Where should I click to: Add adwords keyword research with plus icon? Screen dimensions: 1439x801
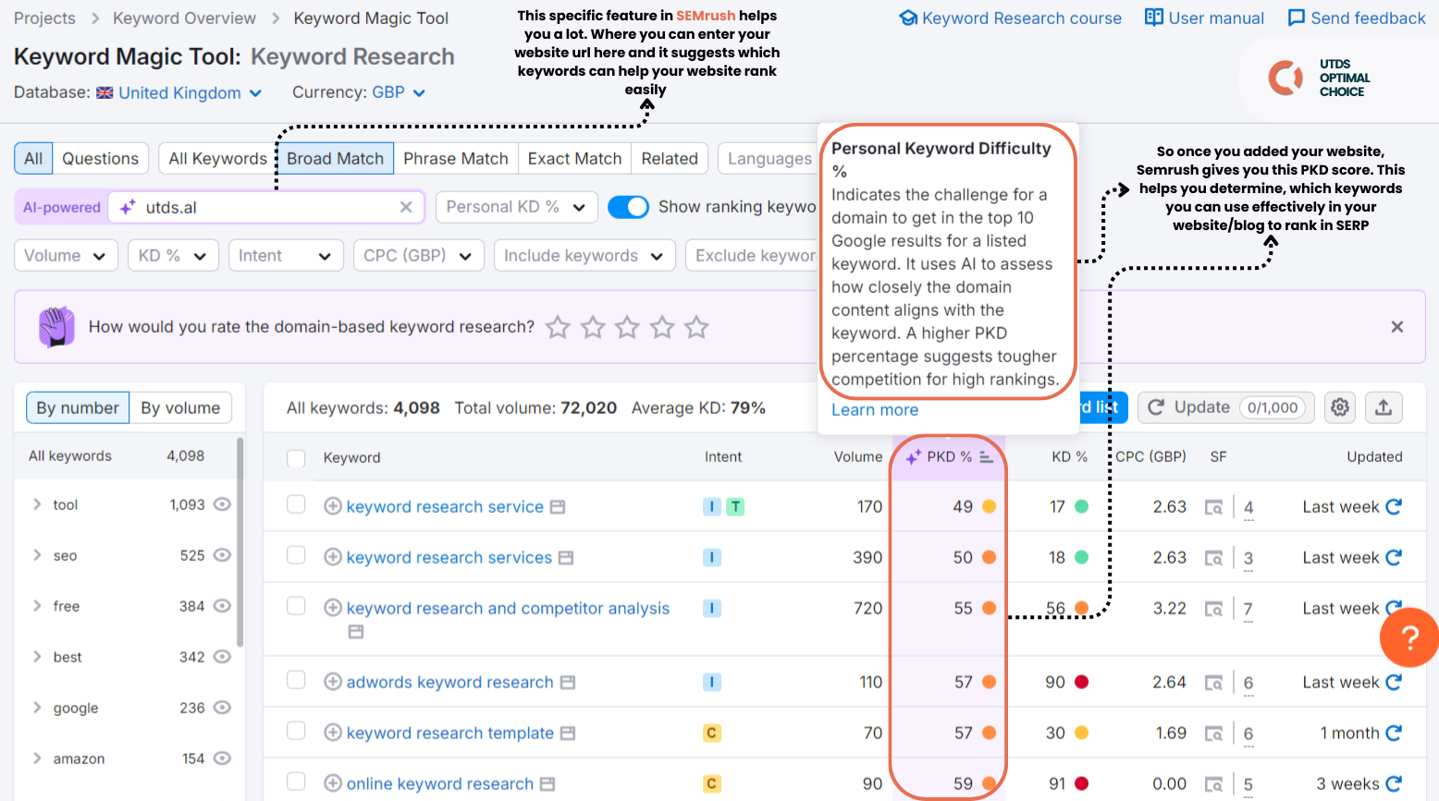(x=333, y=682)
